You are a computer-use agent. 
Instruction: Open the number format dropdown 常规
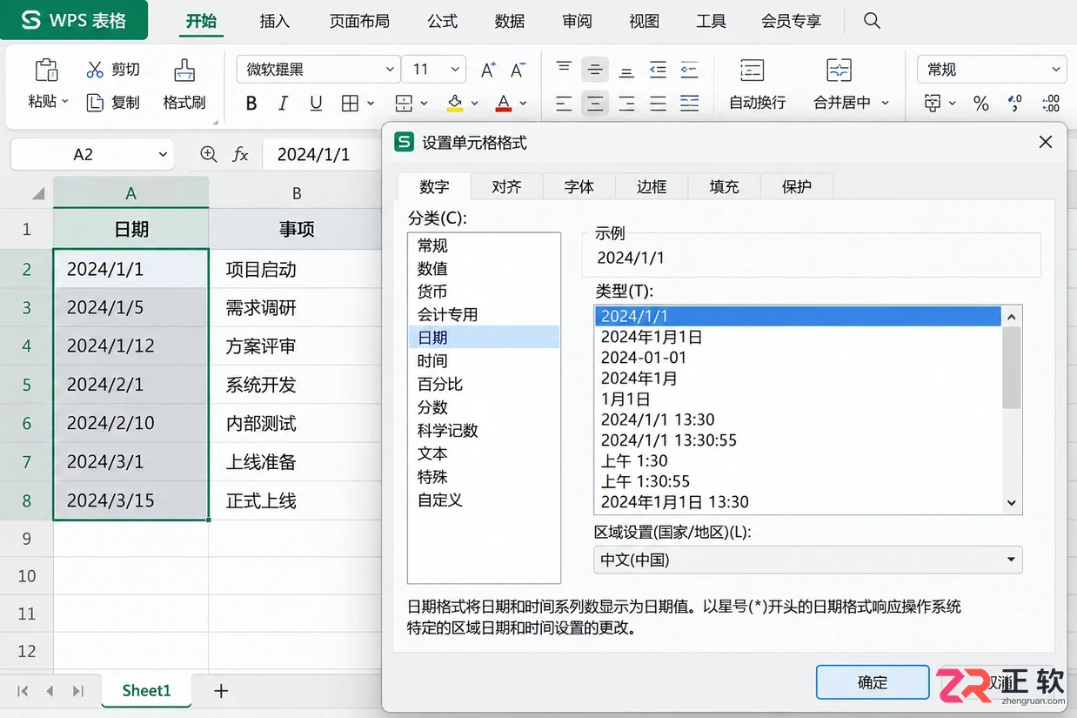992,70
